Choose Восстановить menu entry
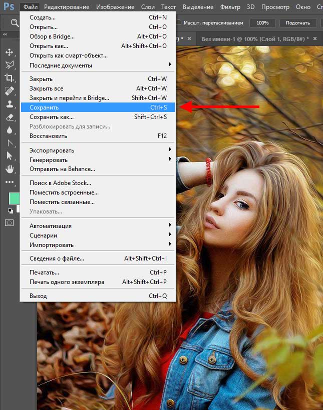The image size is (323, 410). click(98, 136)
